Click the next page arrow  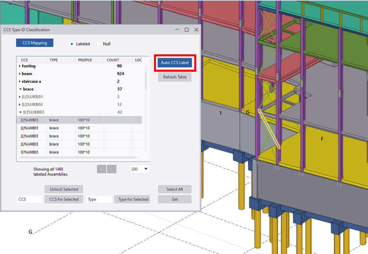[112, 169]
